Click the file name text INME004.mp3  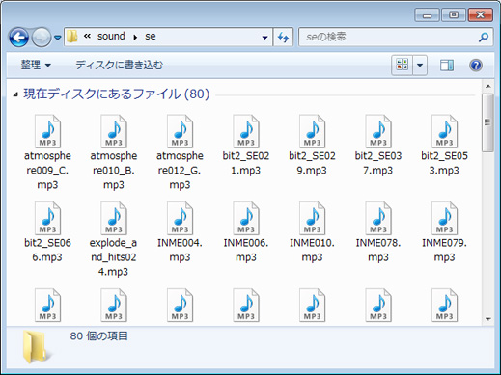click(x=180, y=250)
